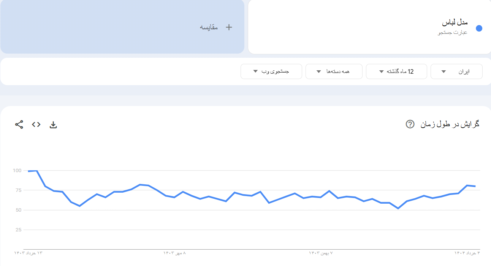Expand the ایران region dropdown
The image size is (491, 266).
(x=456, y=71)
